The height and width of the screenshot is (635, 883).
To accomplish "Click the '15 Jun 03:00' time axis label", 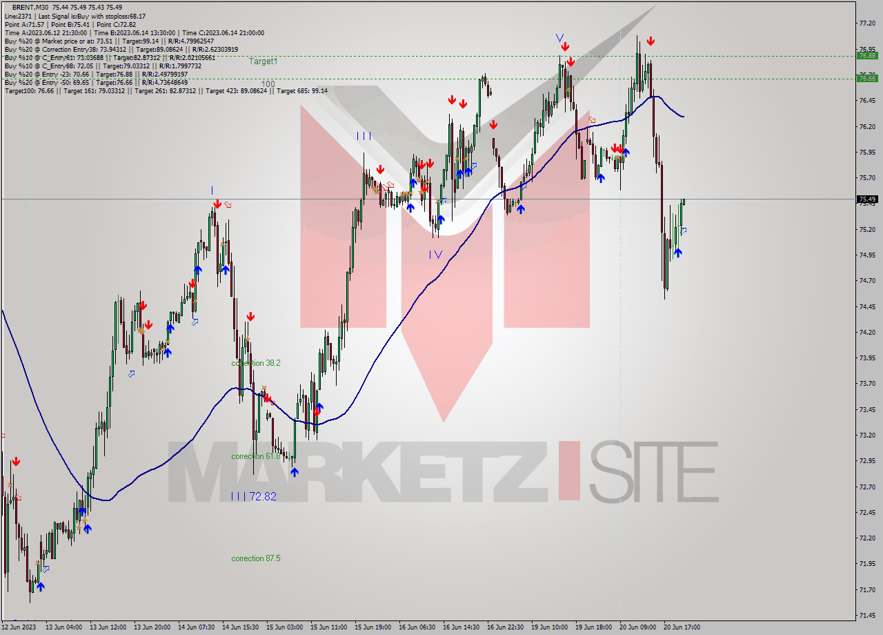I will coord(285,627).
